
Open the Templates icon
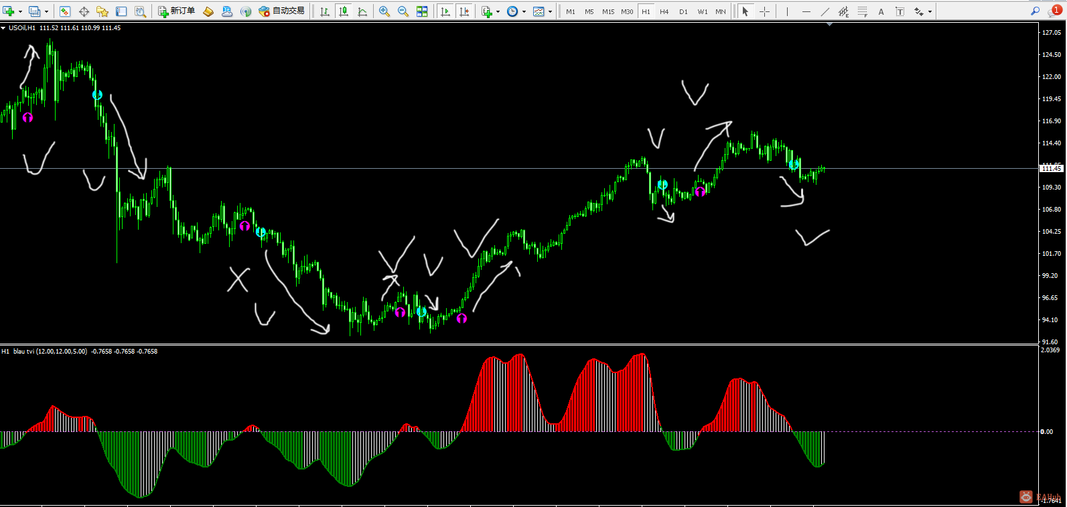(x=539, y=11)
